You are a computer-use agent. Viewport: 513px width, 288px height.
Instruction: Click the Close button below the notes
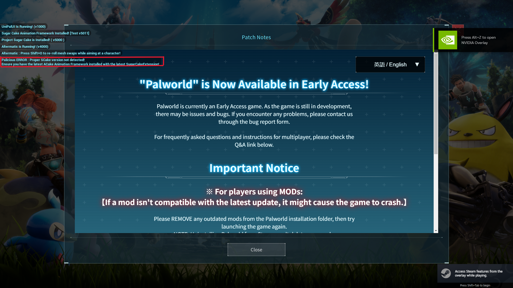click(x=256, y=250)
